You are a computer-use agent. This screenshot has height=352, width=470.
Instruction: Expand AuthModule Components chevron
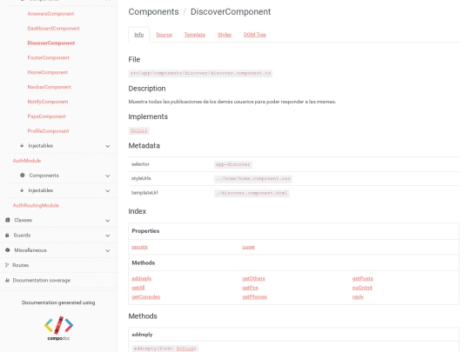(x=108, y=176)
